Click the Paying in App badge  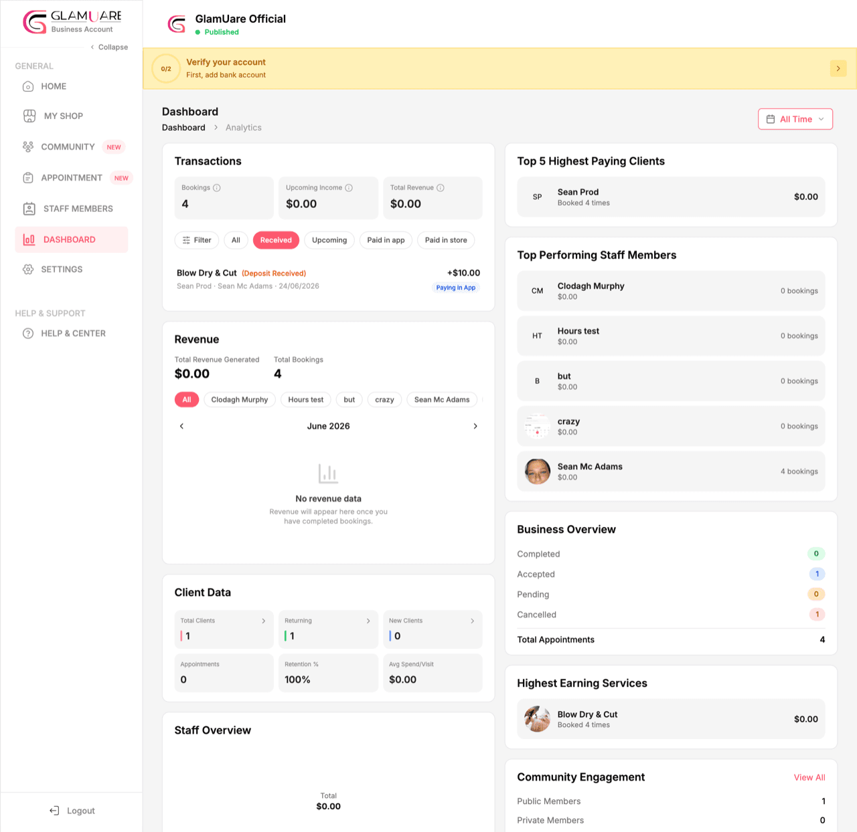coord(456,288)
